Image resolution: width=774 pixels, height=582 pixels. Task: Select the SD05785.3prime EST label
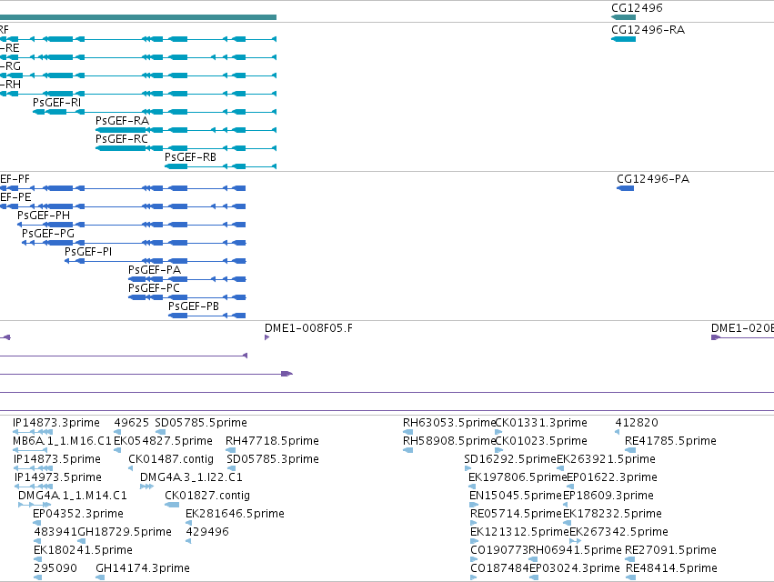pos(273,459)
